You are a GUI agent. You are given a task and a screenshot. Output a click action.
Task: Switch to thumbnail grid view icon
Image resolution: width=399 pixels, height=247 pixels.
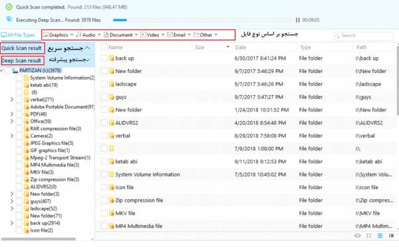tap(368, 236)
